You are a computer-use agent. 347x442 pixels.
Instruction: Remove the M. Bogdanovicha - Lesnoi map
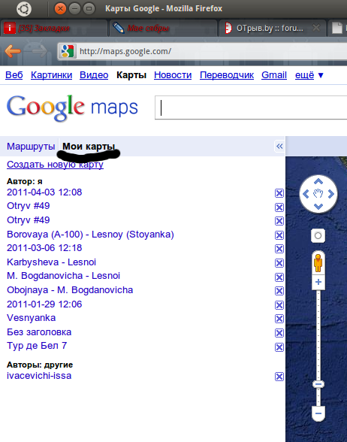(x=279, y=277)
